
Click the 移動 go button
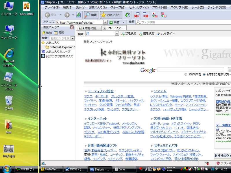click(x=114, y=22)
